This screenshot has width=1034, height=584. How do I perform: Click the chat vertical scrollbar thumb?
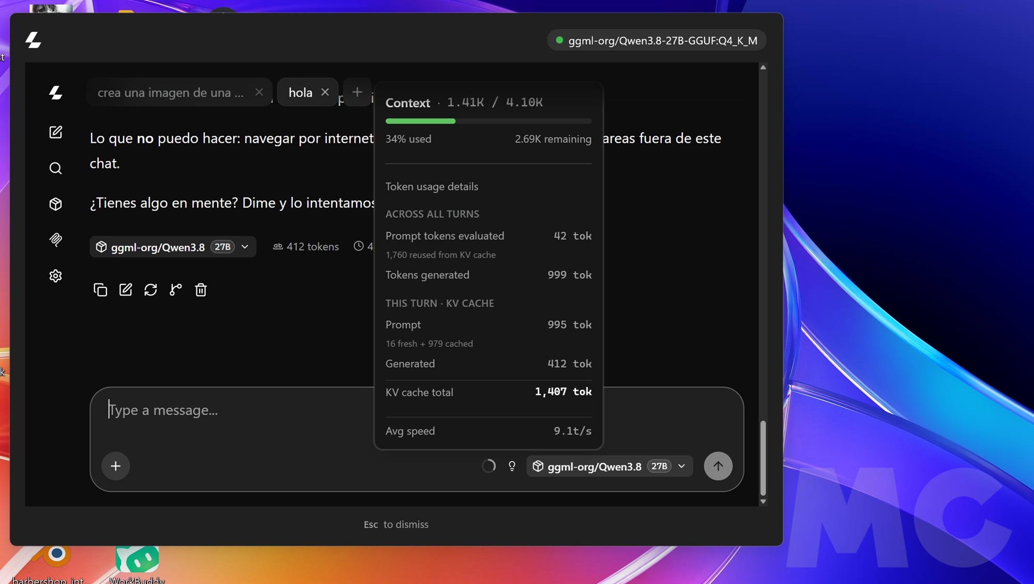pos(763,458)
